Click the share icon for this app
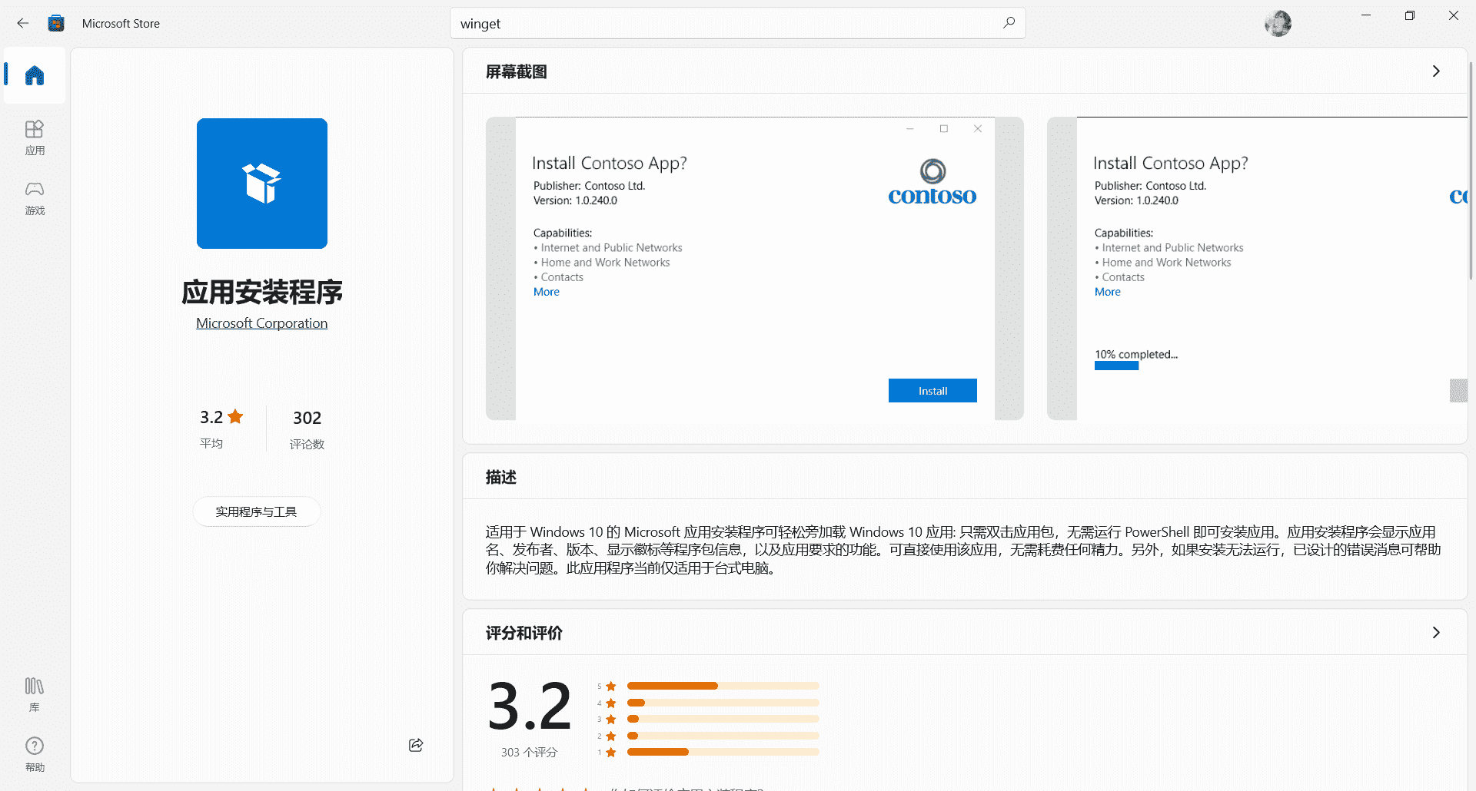Viewport: 1476px width, 791px height. [x=416, y=745]
